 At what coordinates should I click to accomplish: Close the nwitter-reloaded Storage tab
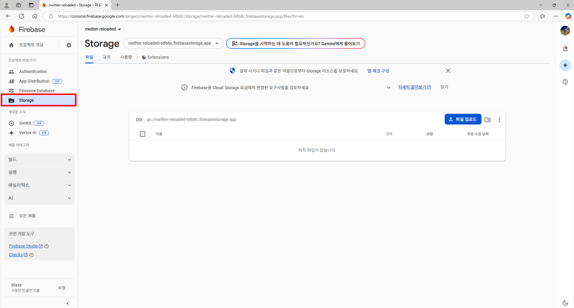pos(106,5)
